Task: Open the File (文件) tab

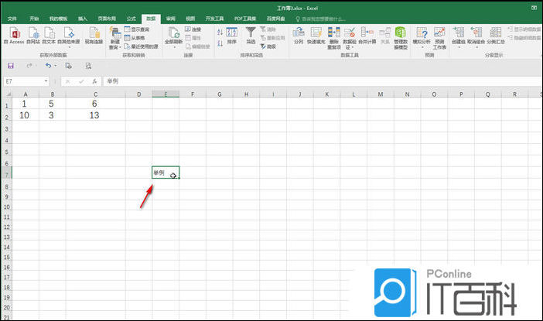Action: [x=12, y=19]
